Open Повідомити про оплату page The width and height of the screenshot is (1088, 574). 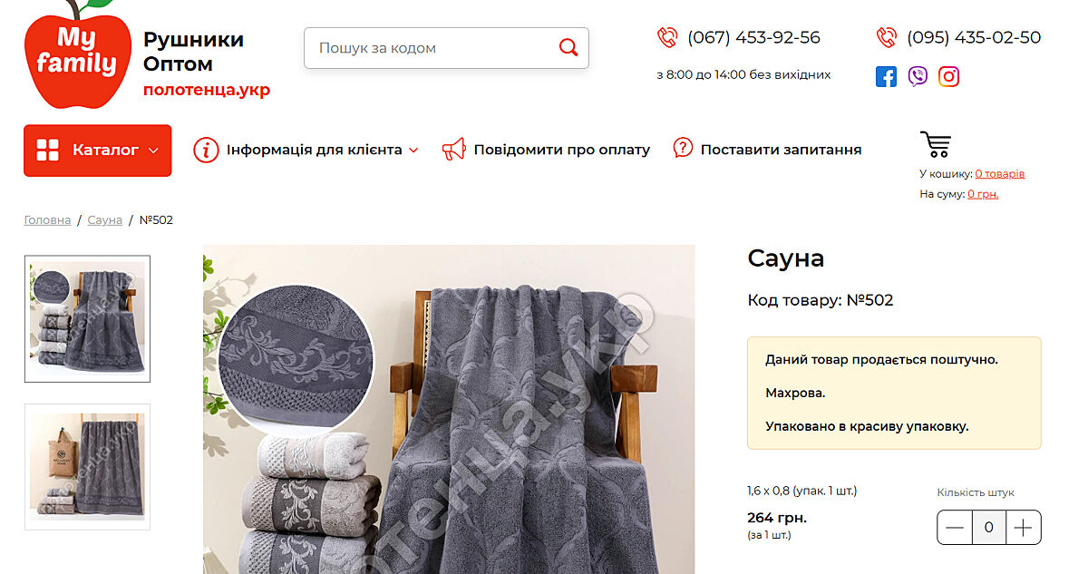(x=546, y=150)
